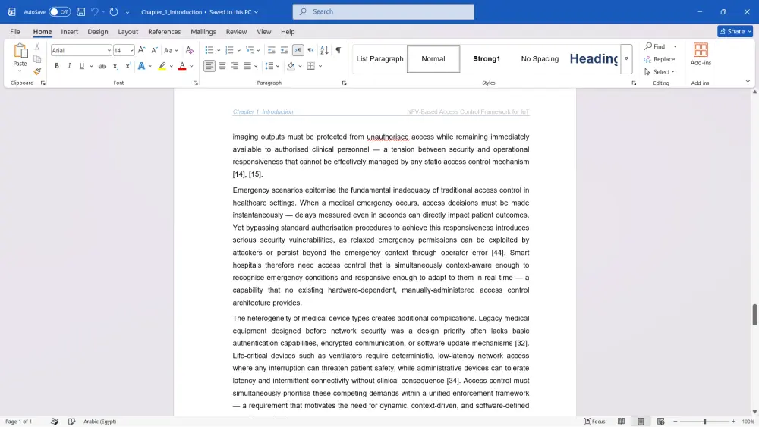Viewport: 759px width, 427px height.
Task: Toggle the AutoSave switch
Action: [59, 11]
